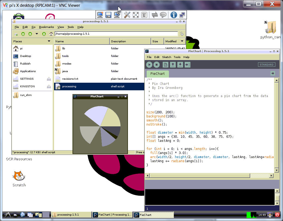Click the file manager path input field
Screen dimensions: 283x221
coord(116,34)
